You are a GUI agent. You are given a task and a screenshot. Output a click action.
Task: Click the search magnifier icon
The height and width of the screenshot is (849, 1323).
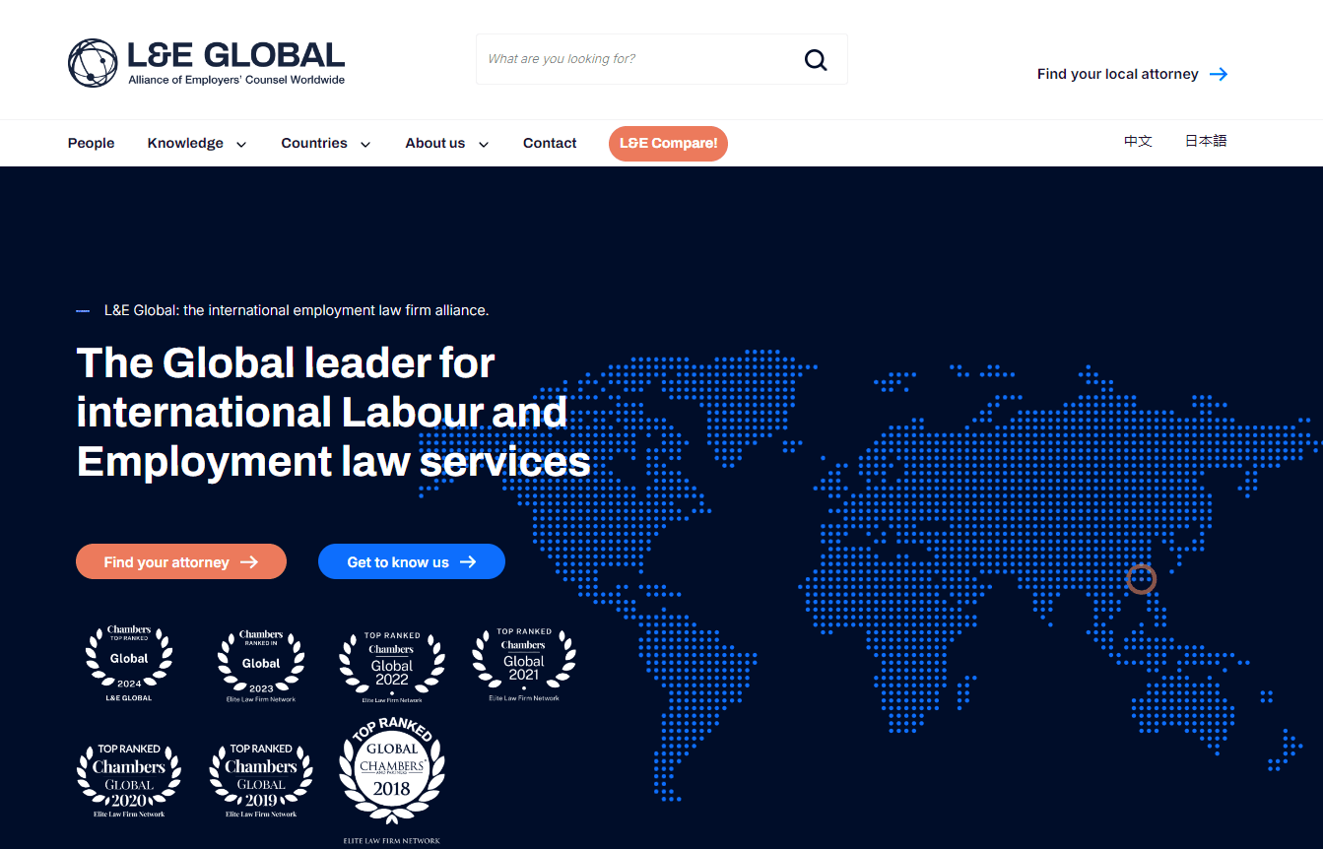click(x=816, y=60)
